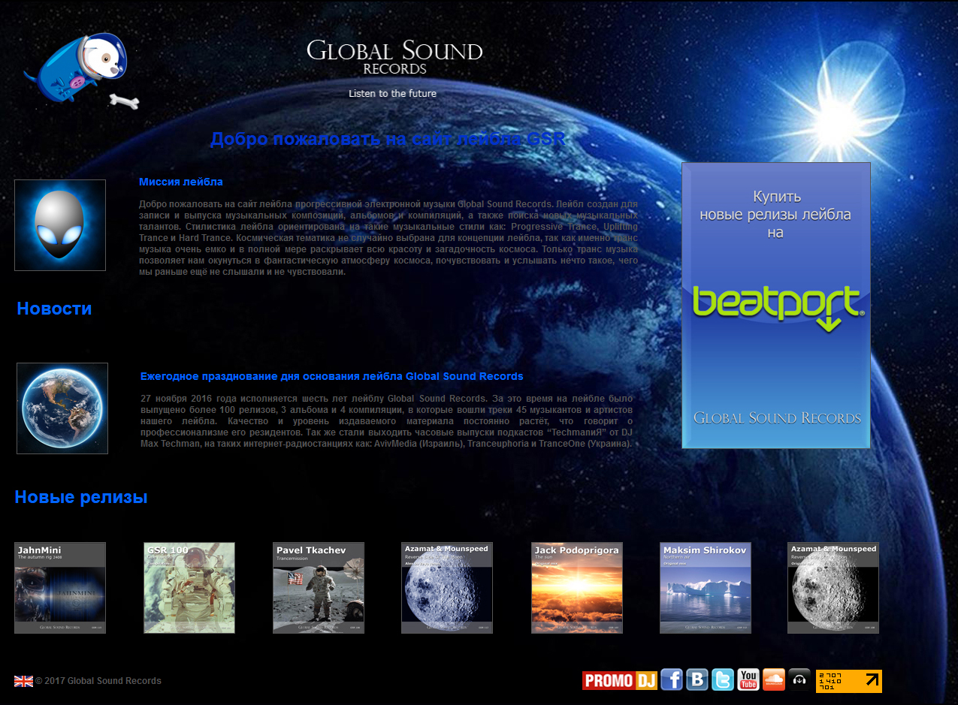
Task: Open Azamat & Mounspeed grayscale moon cover
Action: [833, 588]
